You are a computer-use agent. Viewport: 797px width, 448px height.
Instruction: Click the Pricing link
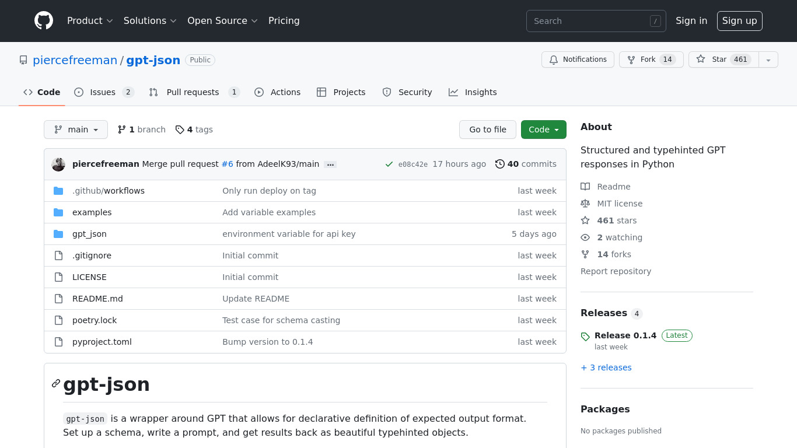pyautogui.click(x=284, y=20)
